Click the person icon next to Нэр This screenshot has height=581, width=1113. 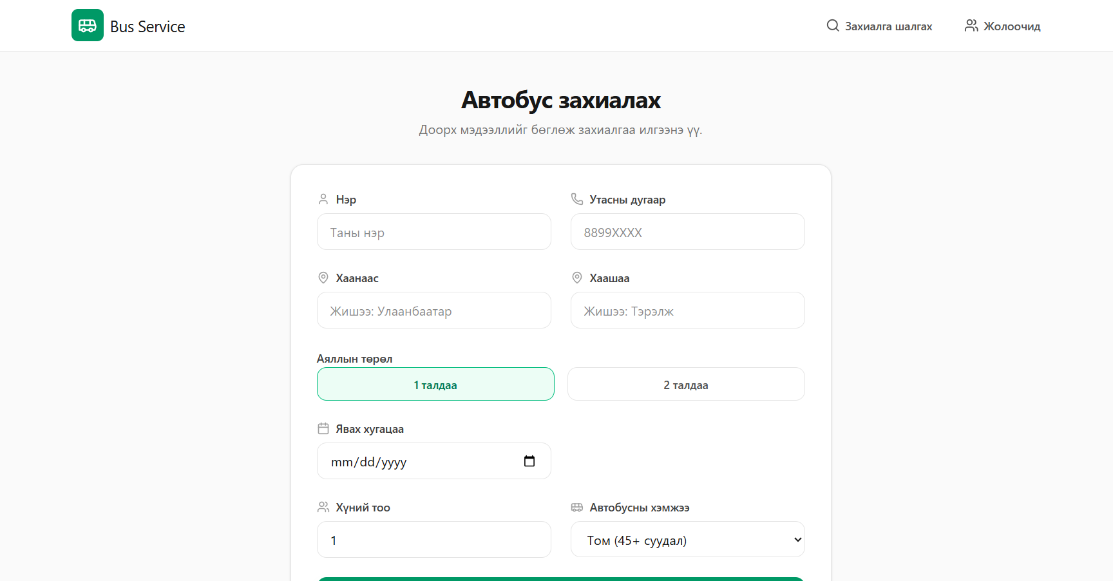[323, 199]
